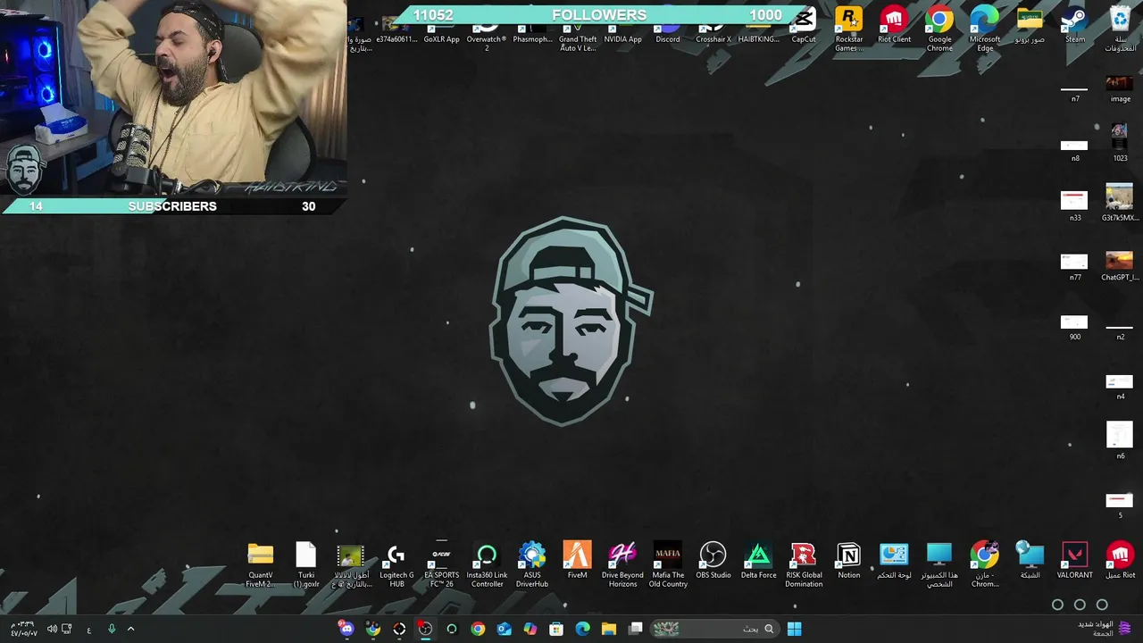This screenshot has height=643, width=1143.
Task: Launch Mafia The Old Country shortcut
Action: (667, 564)
